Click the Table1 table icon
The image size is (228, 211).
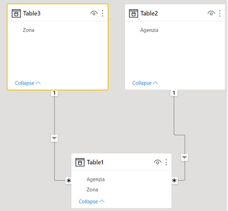[80, 162]
